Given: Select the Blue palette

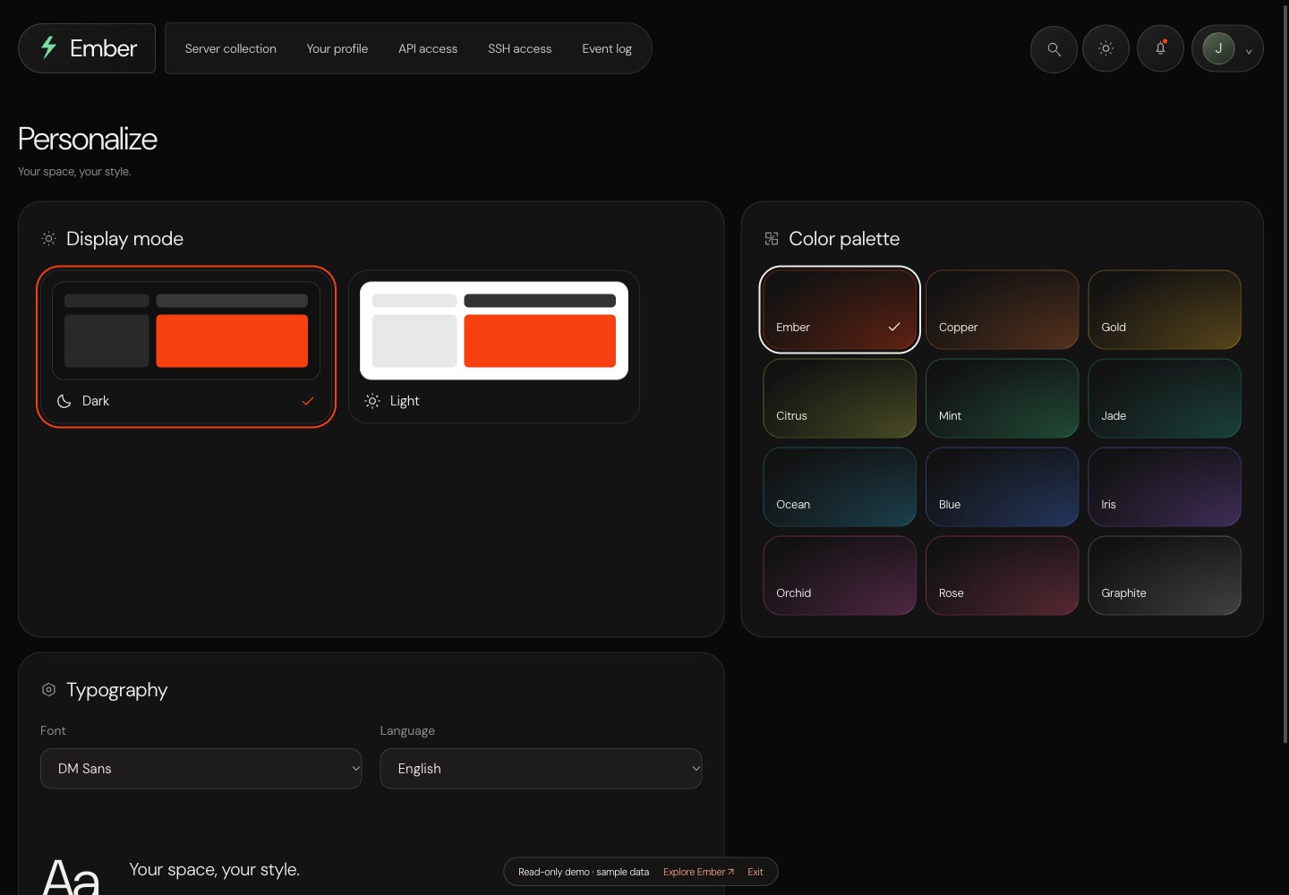Looking at the screenshot, I should (1003, 487).
